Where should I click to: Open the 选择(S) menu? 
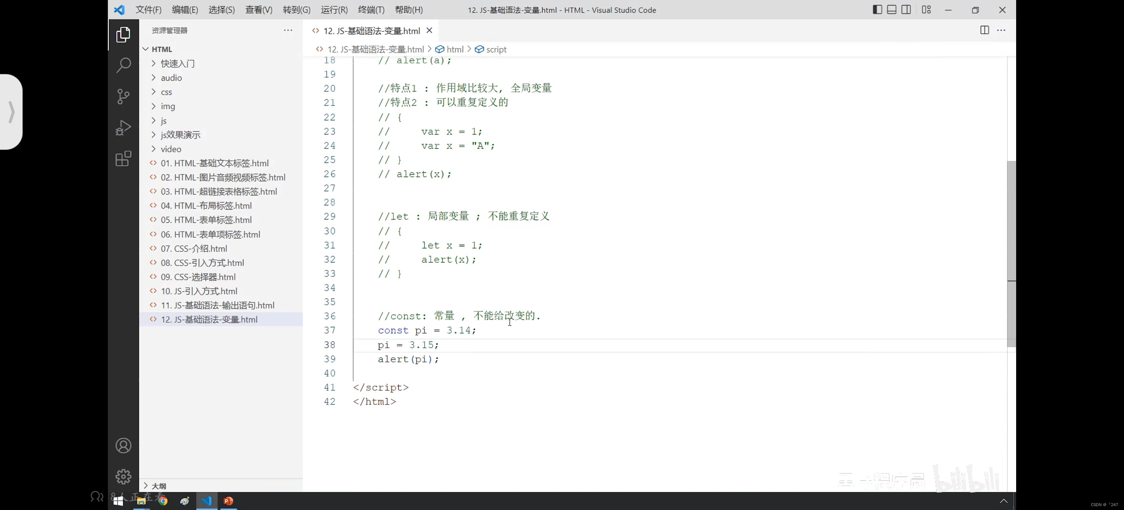pyautogui.click(x=222, y=10)
